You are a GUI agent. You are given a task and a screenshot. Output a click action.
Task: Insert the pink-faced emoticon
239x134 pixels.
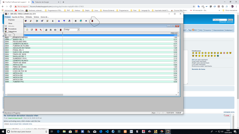click(224, 53)
